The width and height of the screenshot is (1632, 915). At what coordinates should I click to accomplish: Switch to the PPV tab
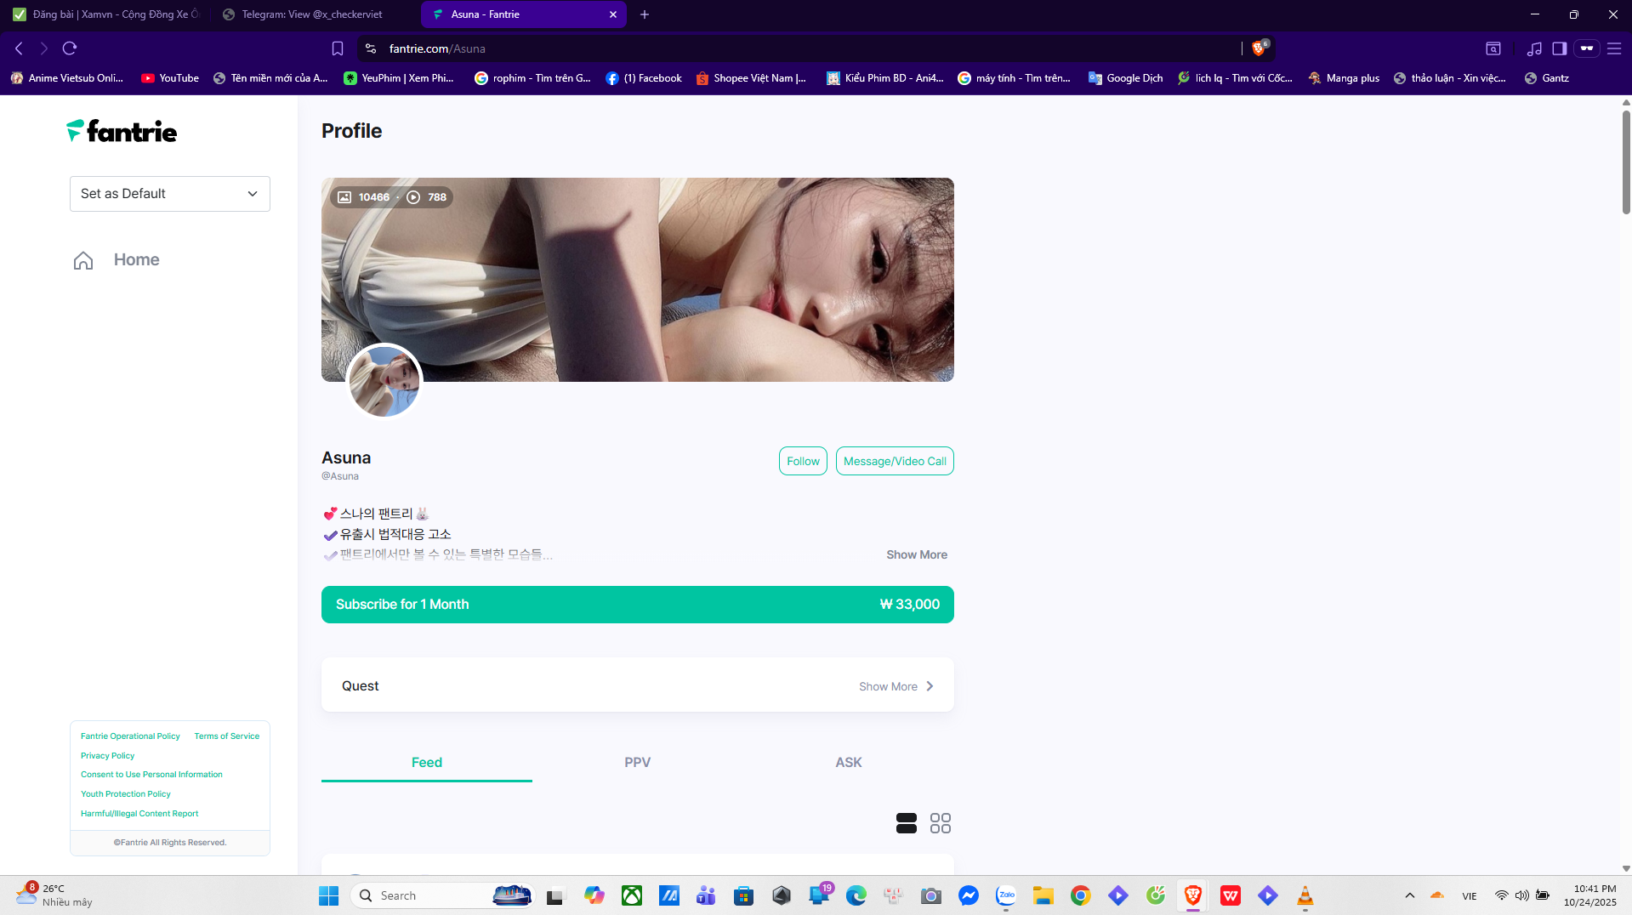point(637,762)
